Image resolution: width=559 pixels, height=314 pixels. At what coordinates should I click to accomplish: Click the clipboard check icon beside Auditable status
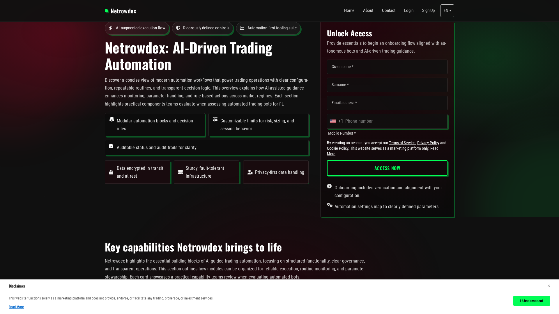pos(111,146)
